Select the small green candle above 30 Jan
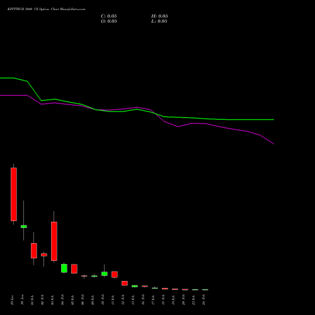The width and height of the screenshot is (315, 315). pyautogui.click(x=24, y=226)
